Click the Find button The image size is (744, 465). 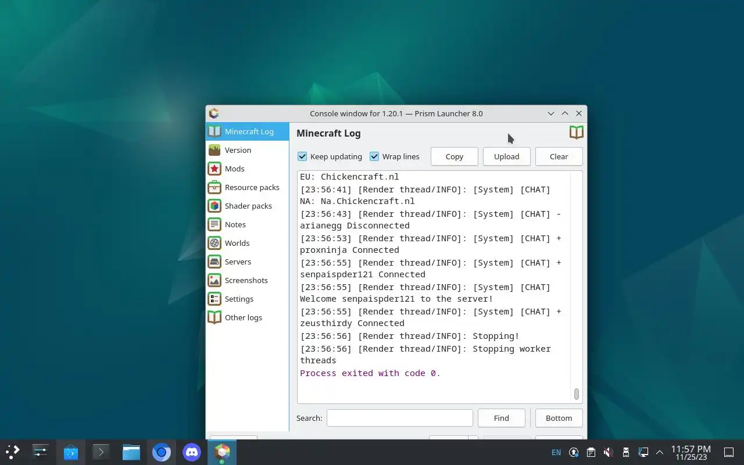pos(501,418)
